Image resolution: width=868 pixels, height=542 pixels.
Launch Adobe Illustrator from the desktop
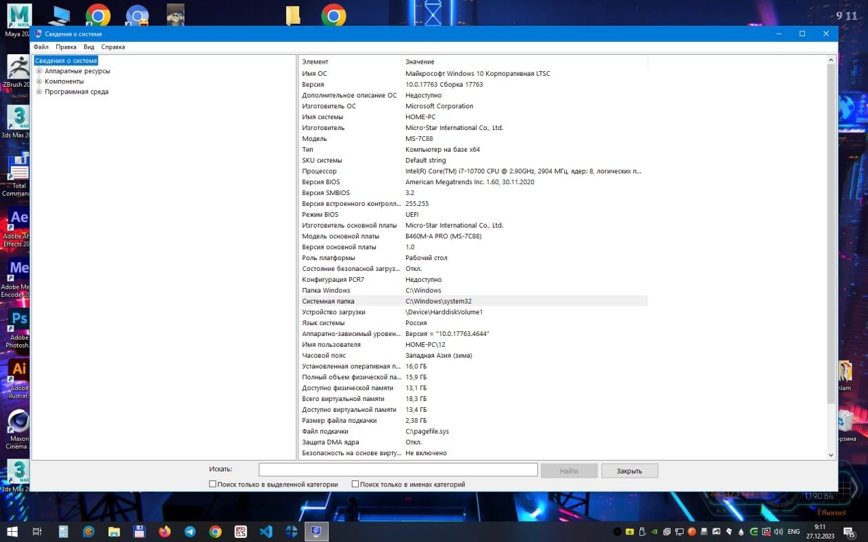tap(18, 379)
